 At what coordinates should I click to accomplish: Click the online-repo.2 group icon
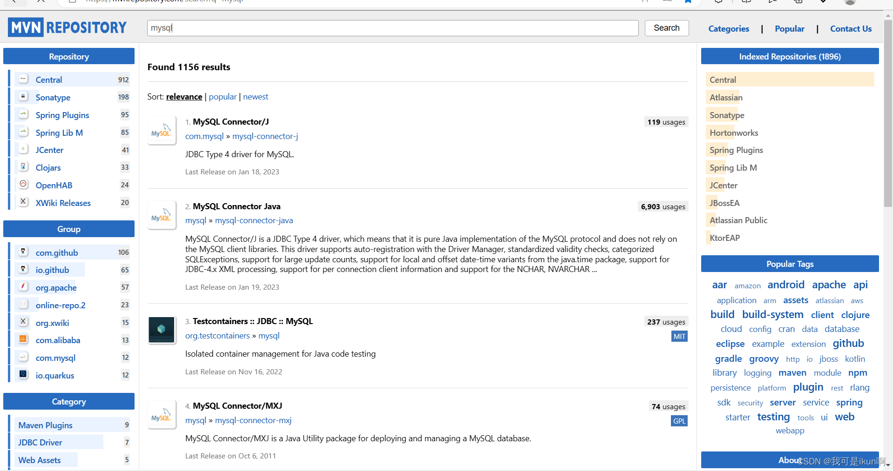pos(23,305)
